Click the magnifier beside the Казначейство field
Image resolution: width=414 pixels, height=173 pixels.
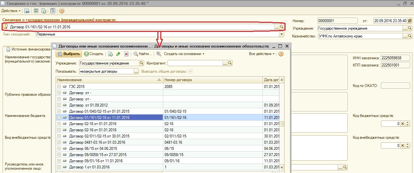tap(410, 36)
